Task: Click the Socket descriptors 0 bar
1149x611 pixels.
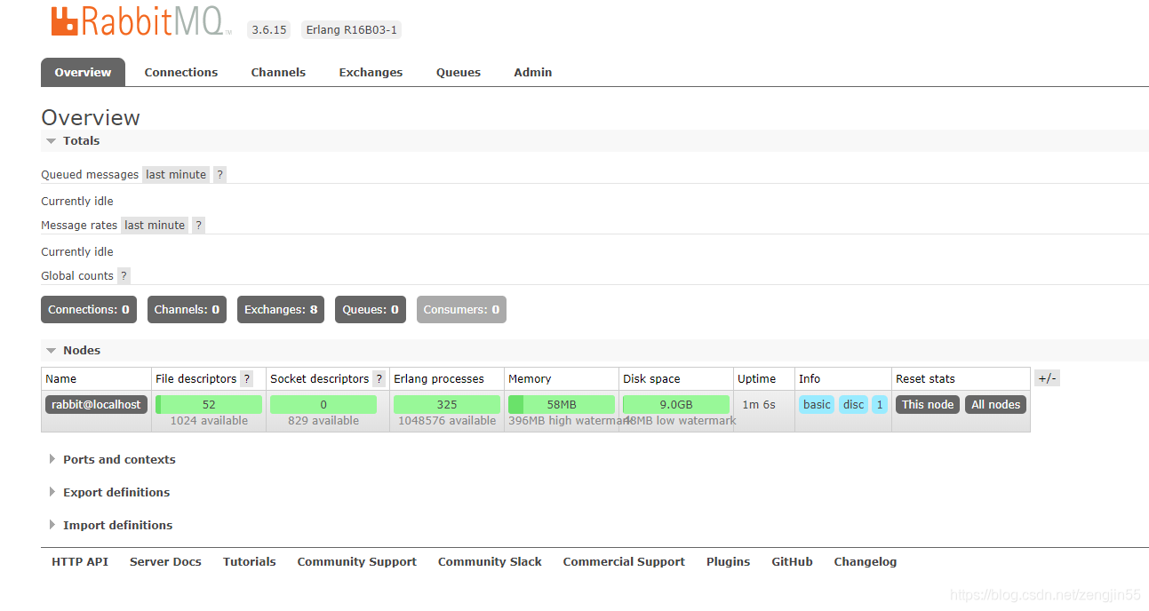Action: [x=323, y=405]
